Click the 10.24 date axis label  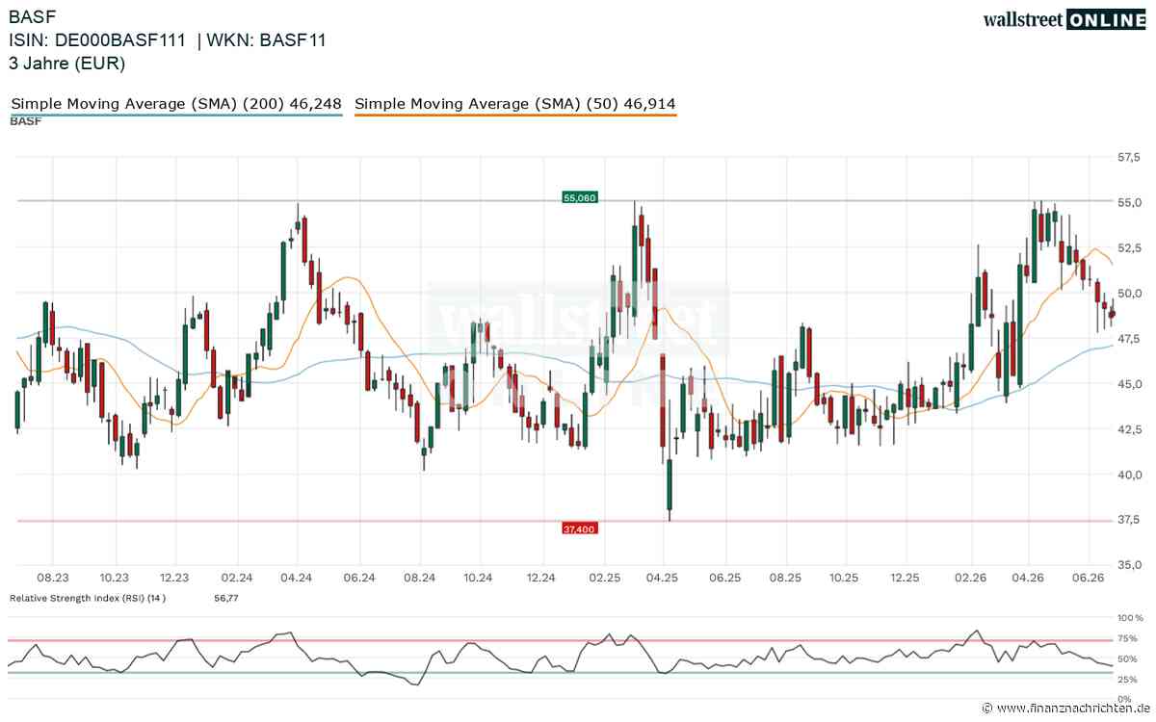coord(478,578)
